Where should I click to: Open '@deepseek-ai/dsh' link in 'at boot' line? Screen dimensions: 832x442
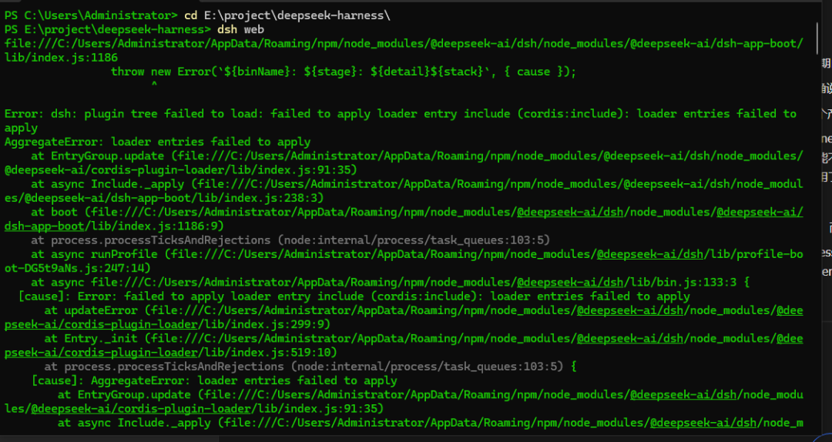pyautogui.click(x=570, y=212)
